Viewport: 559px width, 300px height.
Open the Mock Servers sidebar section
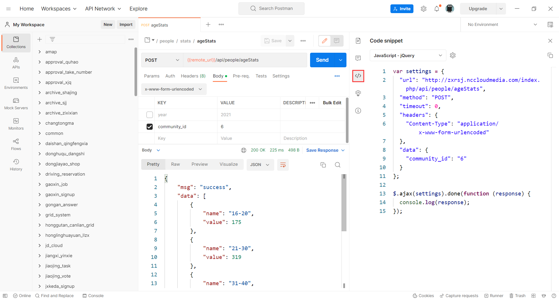[16, 104]
